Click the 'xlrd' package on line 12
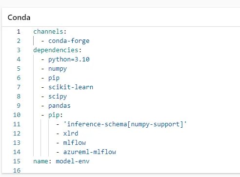 coord(71,134)
